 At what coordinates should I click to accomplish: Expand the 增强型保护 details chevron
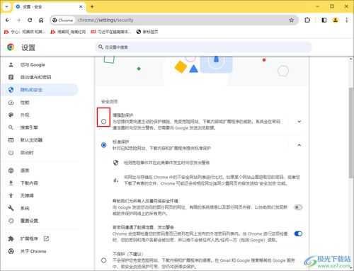(299, 122)
